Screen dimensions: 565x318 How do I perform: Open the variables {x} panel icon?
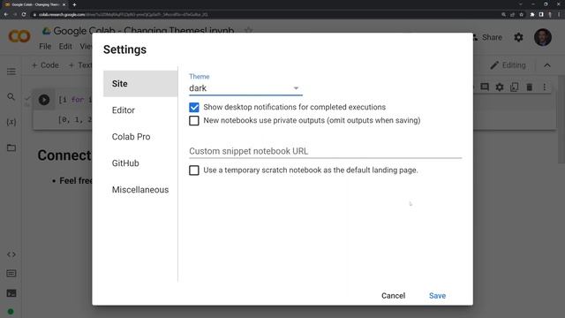coord(11,122)
